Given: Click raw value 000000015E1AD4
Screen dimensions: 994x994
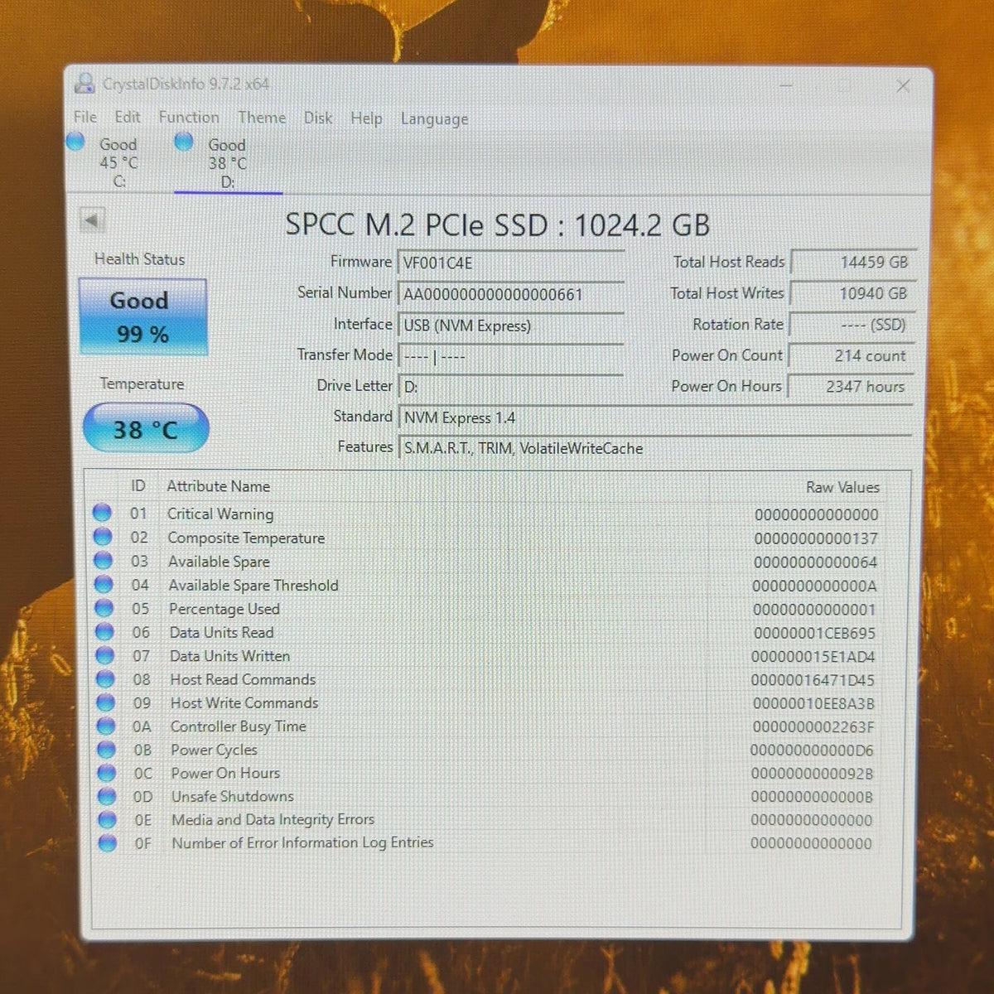Looking at the screenshot, I should [813, 657].
